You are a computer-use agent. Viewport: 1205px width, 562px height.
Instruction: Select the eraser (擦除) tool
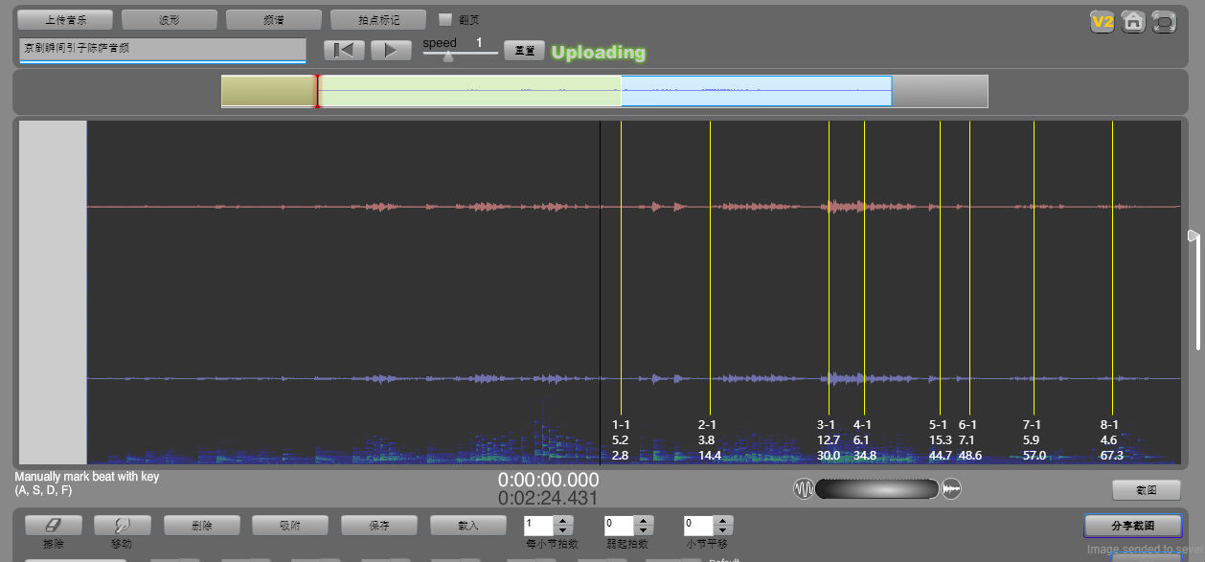click(x=53, y=525)
